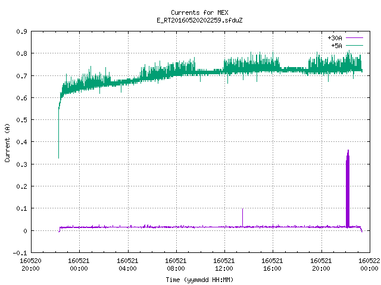Click the purple +30A legend line sample
381x285 pixels.
point(354,38)
